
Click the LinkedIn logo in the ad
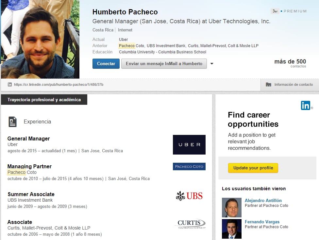click(x=306, y=105)
